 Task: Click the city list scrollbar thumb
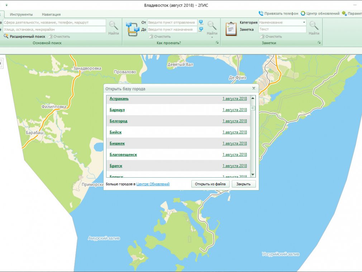[x=253, y=108]
